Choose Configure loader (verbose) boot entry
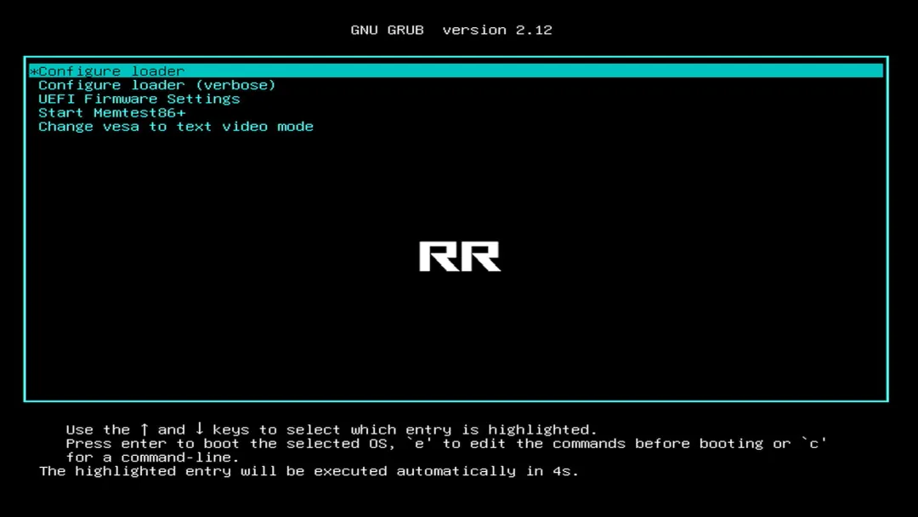918x517 pixels. click(157, 85)
